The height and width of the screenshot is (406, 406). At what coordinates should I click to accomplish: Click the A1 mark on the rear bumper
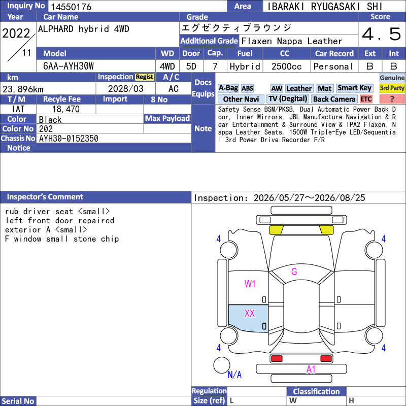click(311, 369)
